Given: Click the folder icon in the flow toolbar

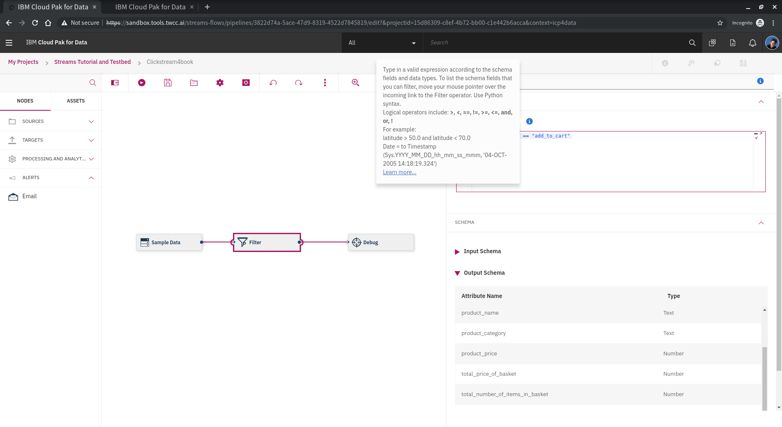Looking at the screenshot, I should 194,83.
